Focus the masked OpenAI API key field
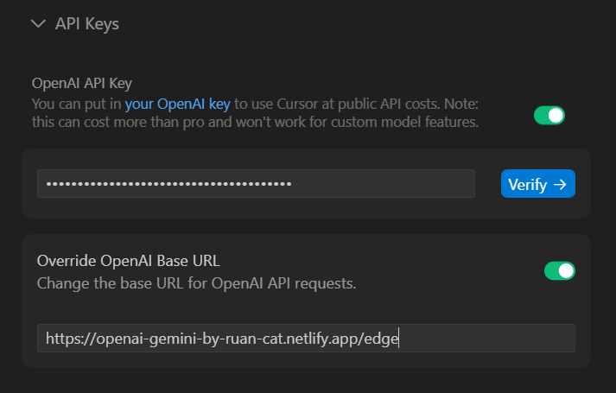This screenshot has width=616, height=393. (256, 184)
